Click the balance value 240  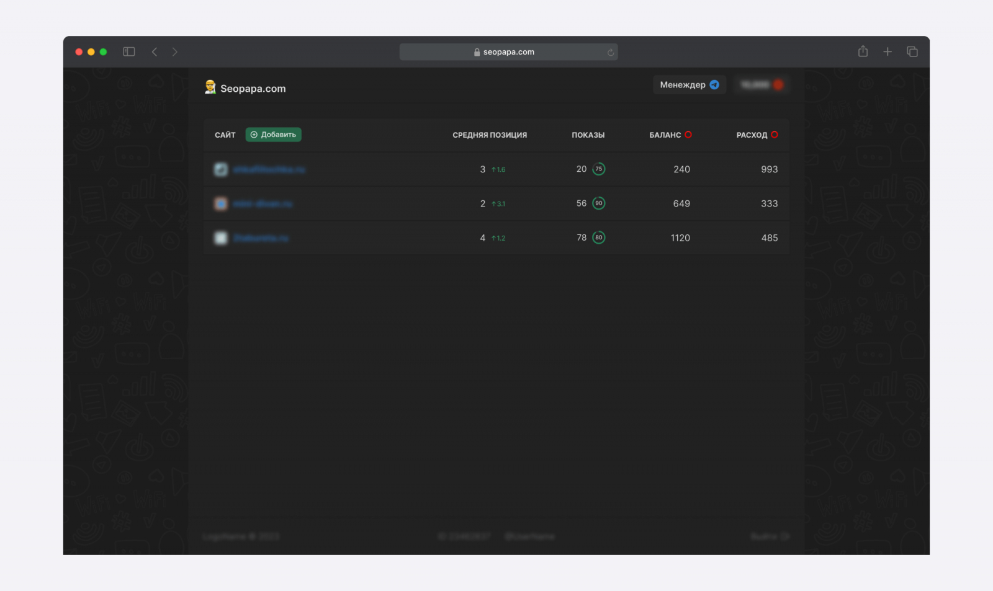[681, 169]
